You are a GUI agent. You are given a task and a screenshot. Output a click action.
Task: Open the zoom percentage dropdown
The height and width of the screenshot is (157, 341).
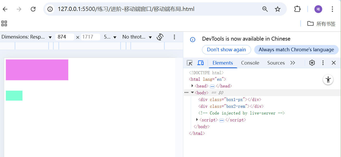tap(110, 37)
